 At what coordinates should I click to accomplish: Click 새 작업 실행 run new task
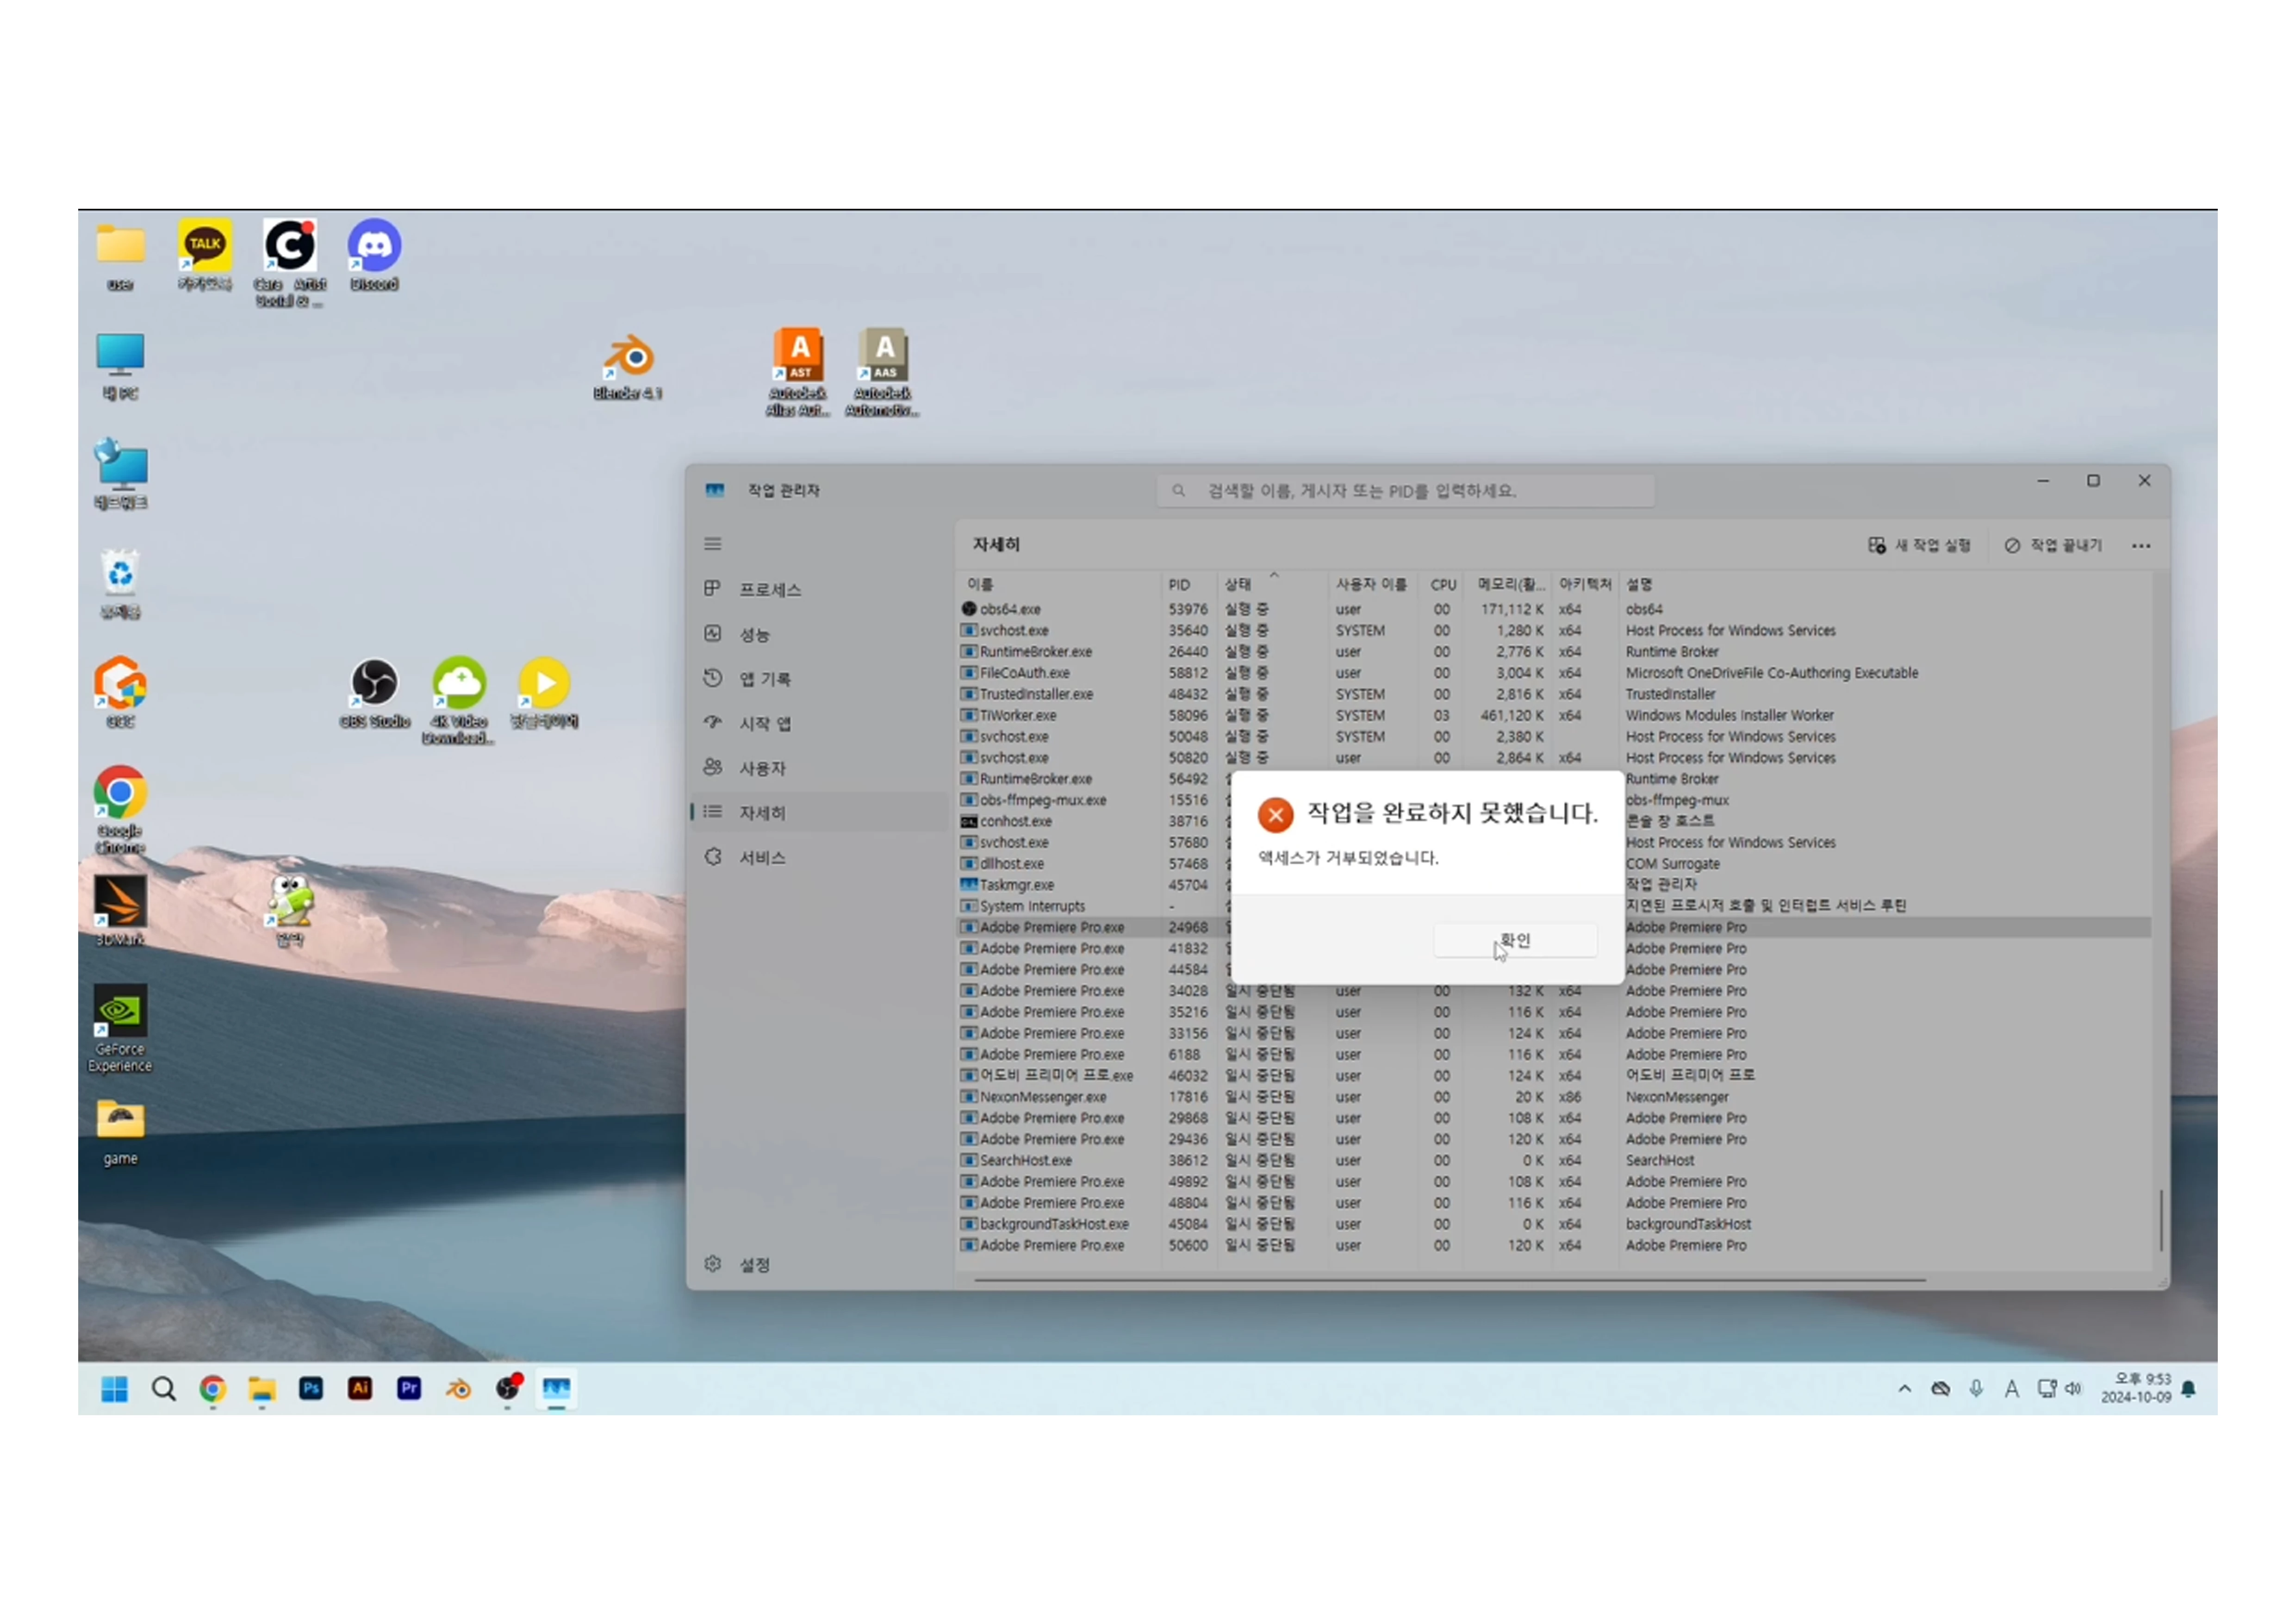(x=1919, y=545)
